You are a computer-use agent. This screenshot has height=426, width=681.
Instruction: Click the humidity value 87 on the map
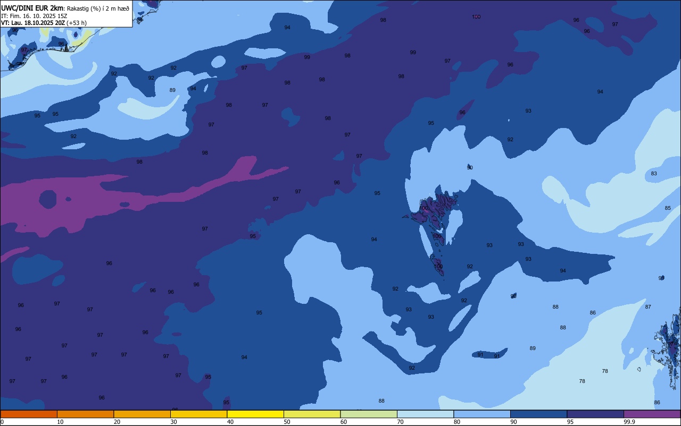pos(648,307)
